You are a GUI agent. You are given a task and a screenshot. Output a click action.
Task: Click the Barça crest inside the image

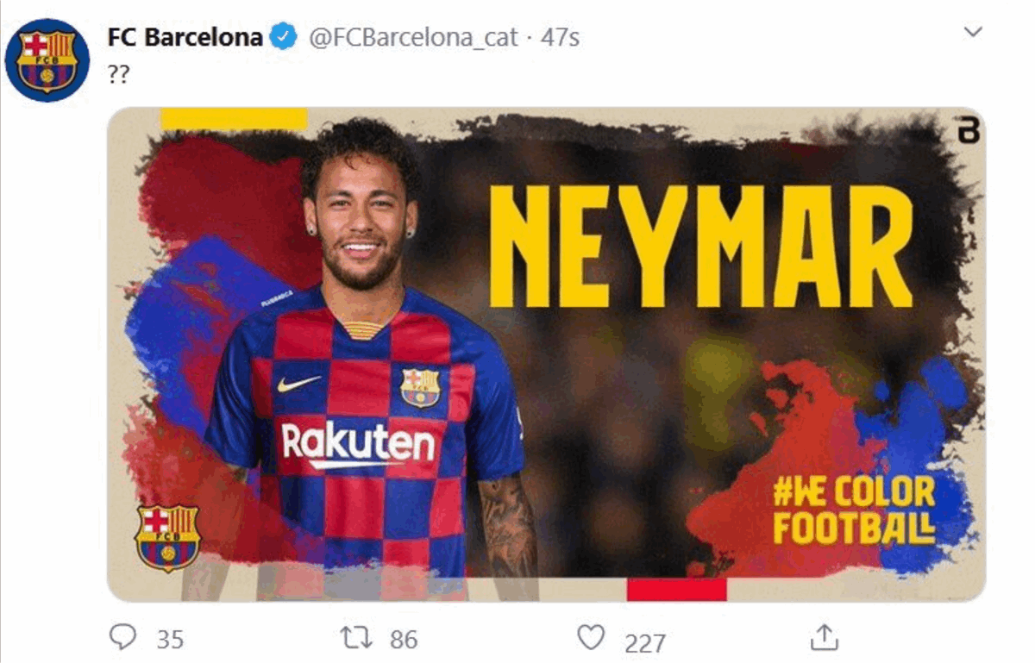pyautogui.click(x=167, y=539)
